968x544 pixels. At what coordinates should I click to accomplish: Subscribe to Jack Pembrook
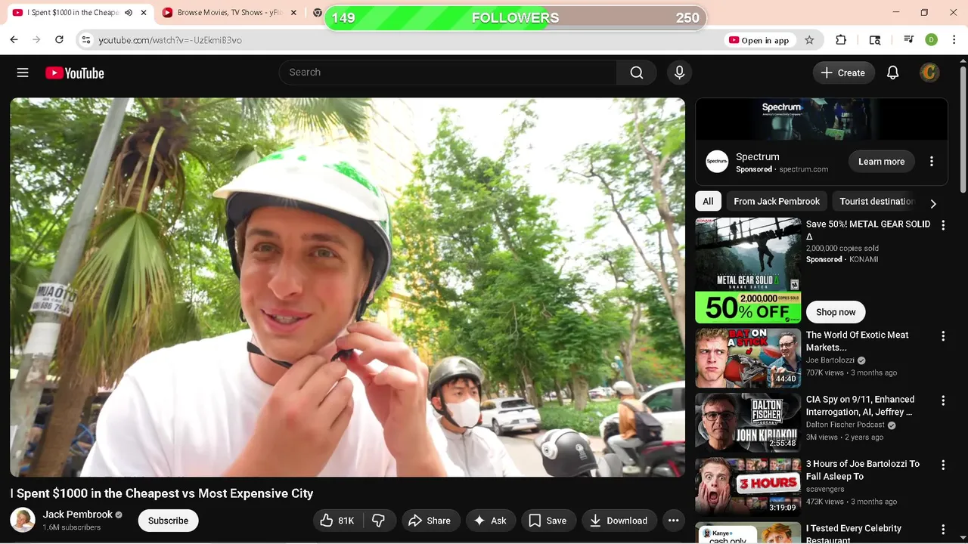click(x=168, y=521)
